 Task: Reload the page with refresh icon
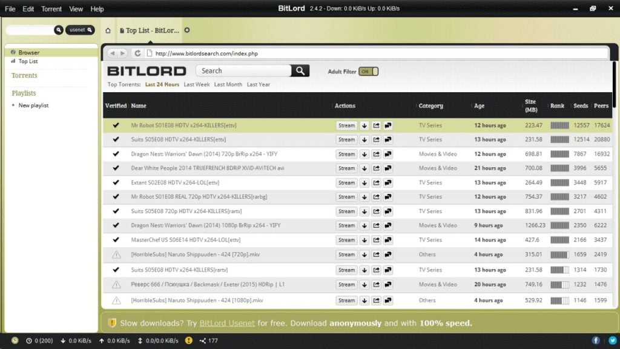pos(137,53)
